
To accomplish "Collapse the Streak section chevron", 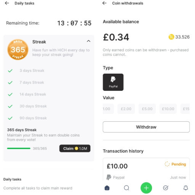I will pos(88,41).
